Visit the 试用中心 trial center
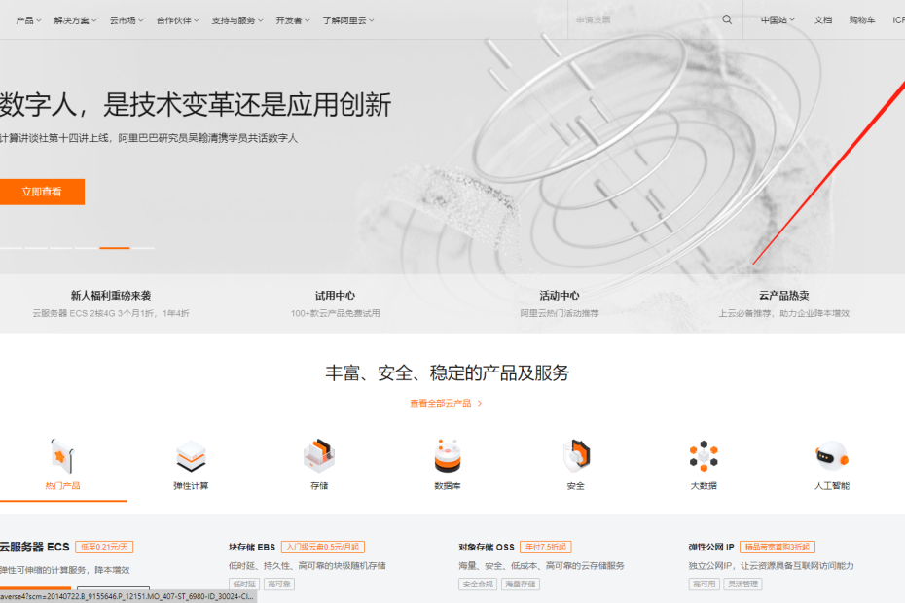The width and height of the screenshot is (905, 603). (336, 296)
